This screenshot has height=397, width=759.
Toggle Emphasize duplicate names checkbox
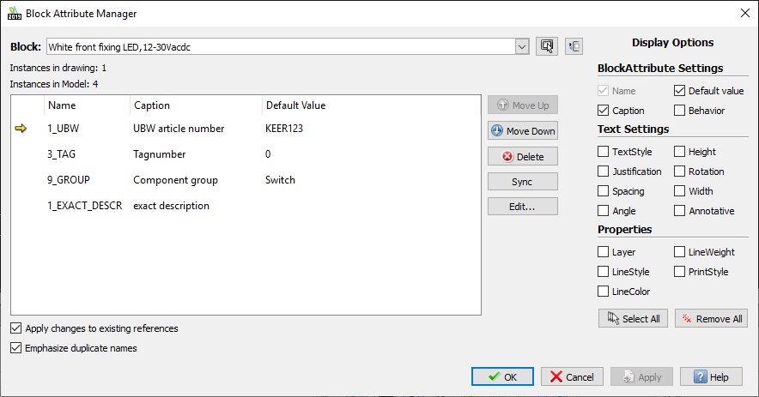16,348
